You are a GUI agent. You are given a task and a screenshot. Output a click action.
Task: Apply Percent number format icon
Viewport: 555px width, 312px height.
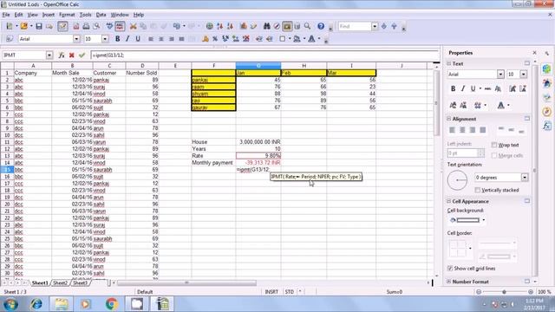pyautogui.click(x=215, y=39)
